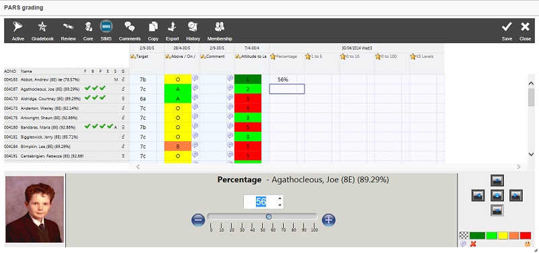This screenshot has width=539, height=253.
Task: Select the plus button beside slider
Action: (329, 220)
